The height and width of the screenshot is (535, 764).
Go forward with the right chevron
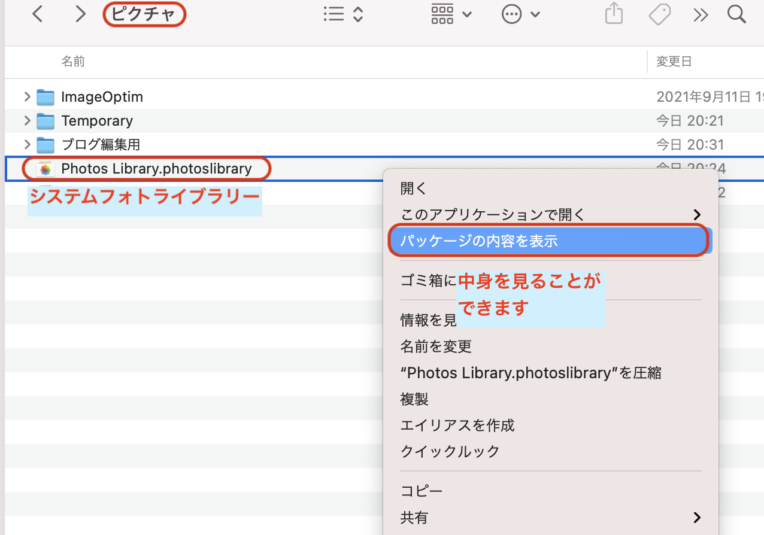coord(80,14)
